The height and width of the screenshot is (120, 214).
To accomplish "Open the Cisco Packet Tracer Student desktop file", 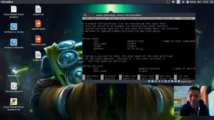I will pyautogui.click(x=14, y=12).
